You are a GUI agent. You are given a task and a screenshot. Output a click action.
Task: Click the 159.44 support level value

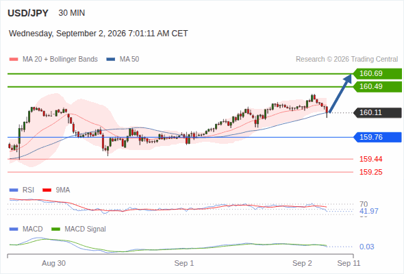click(370, 159)
